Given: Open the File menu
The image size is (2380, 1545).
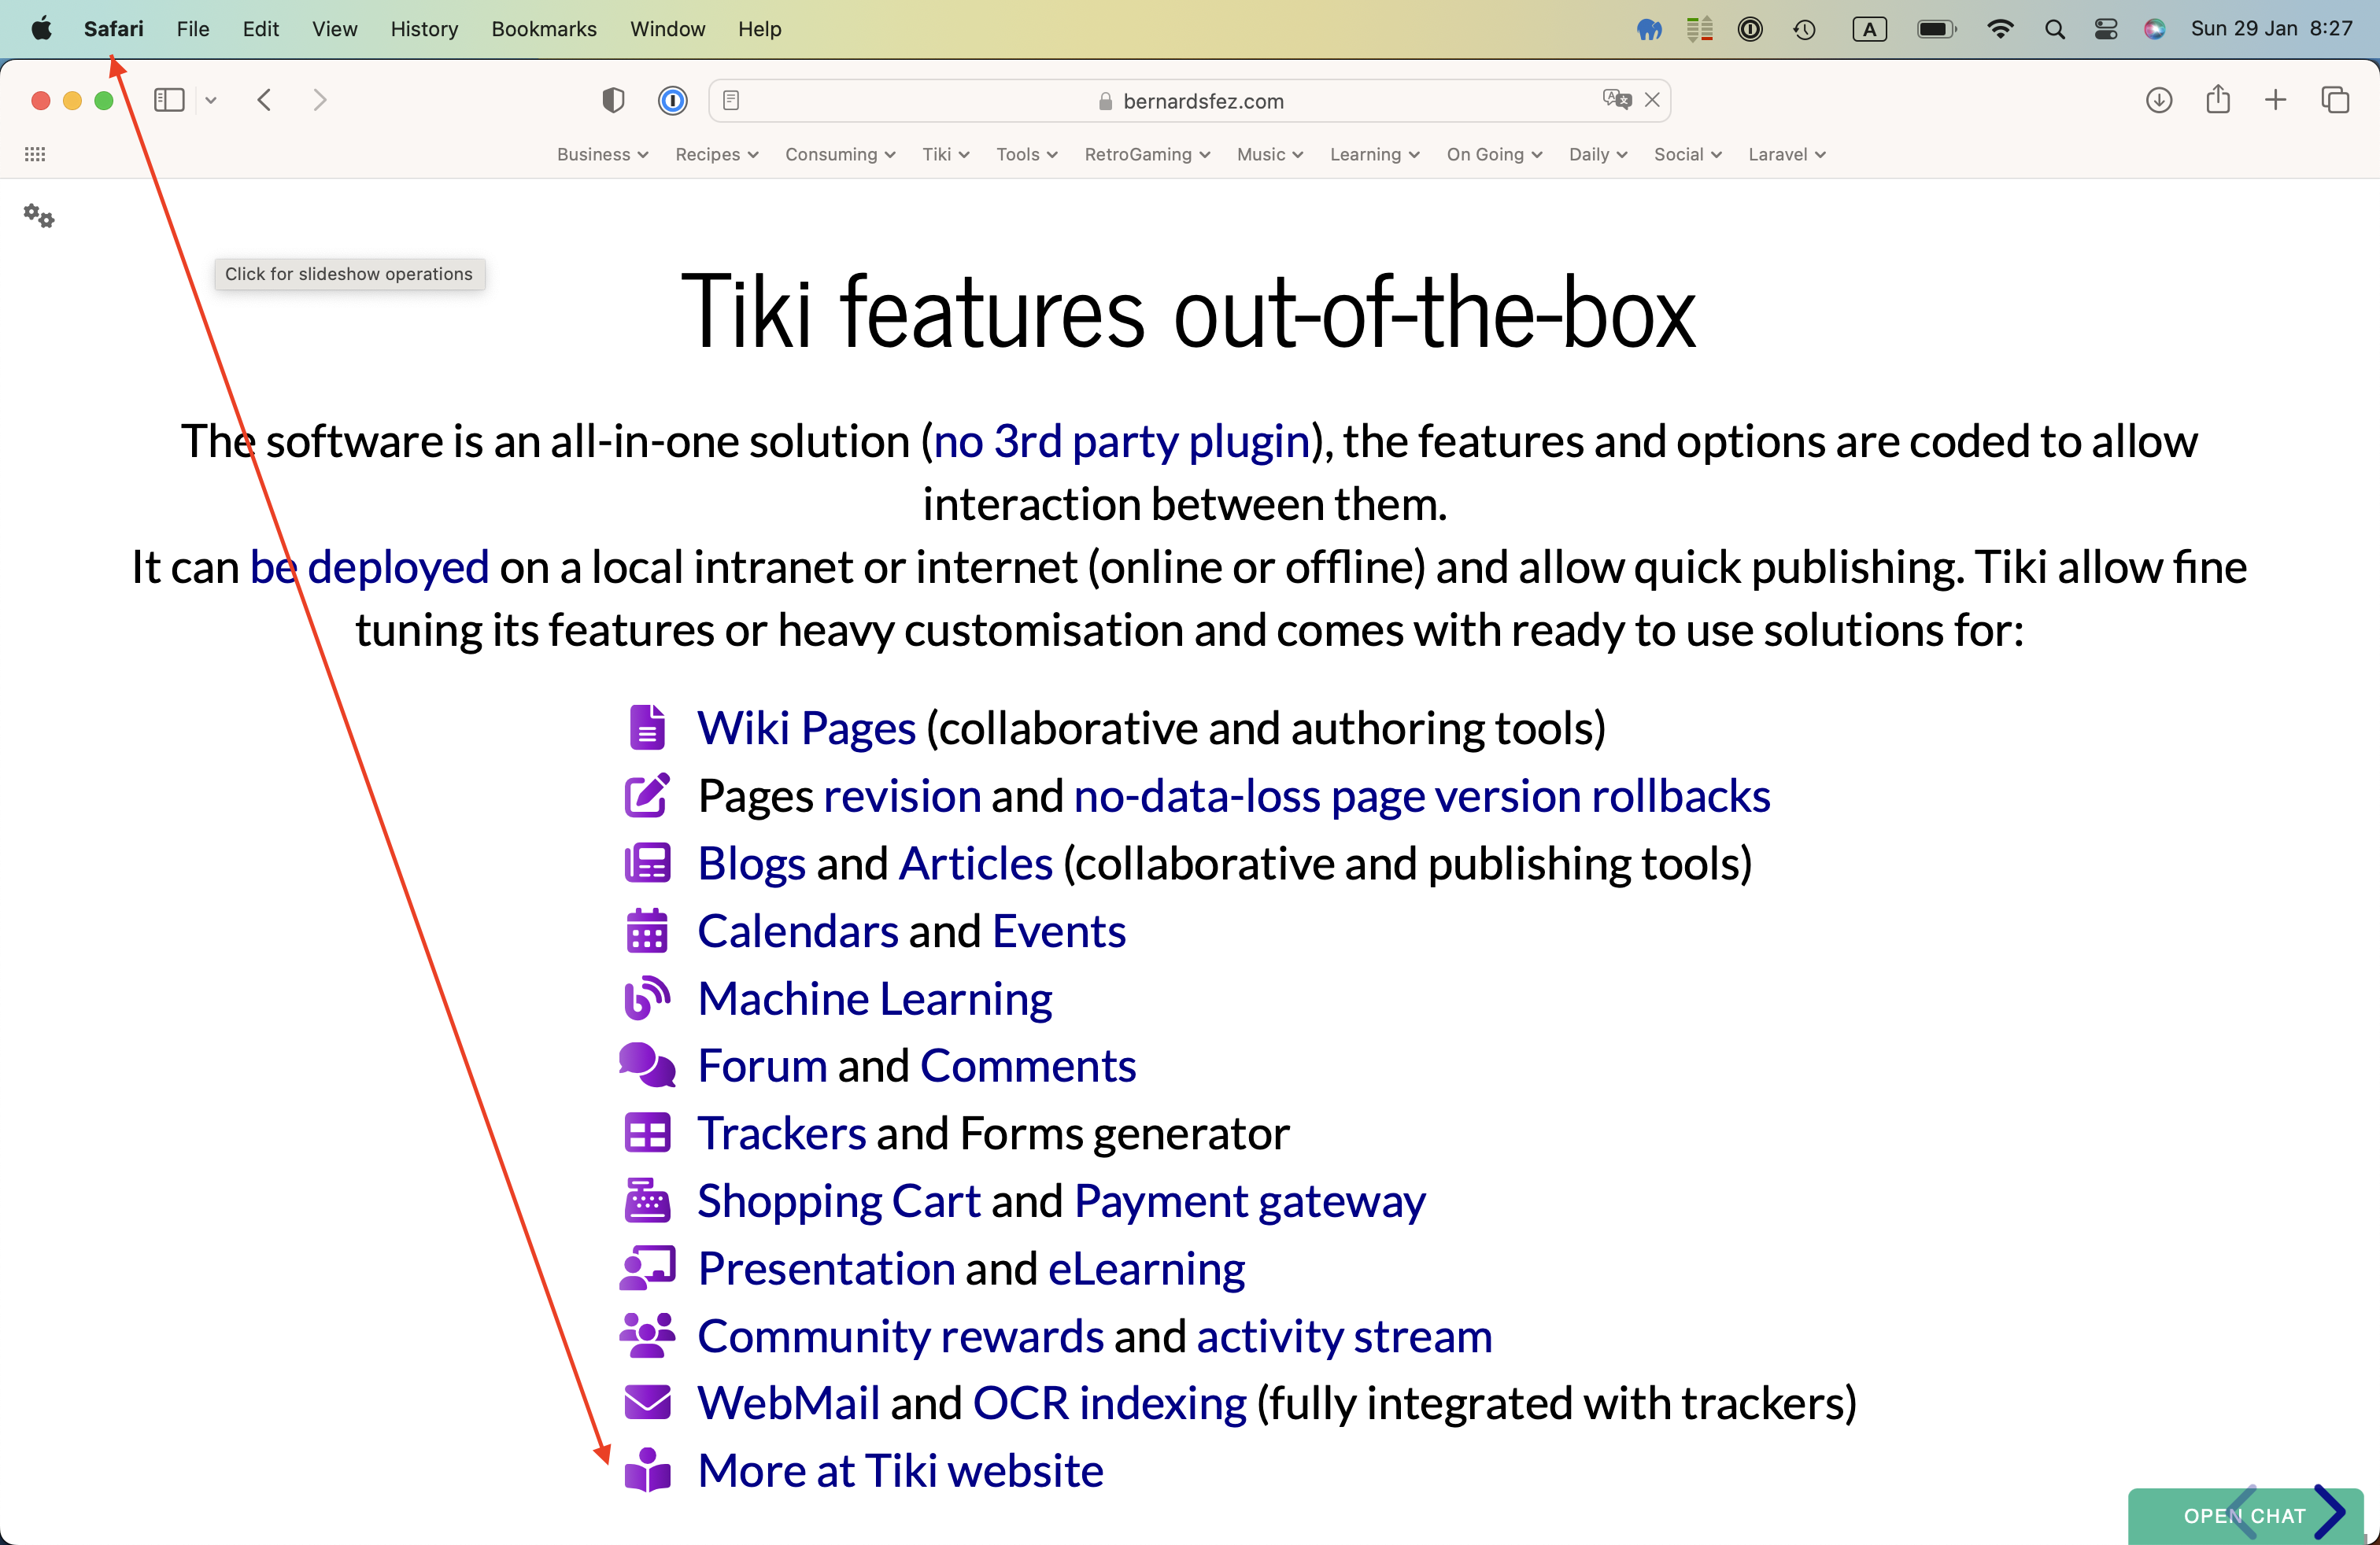Looking at the screenshot, I should 193,29.
